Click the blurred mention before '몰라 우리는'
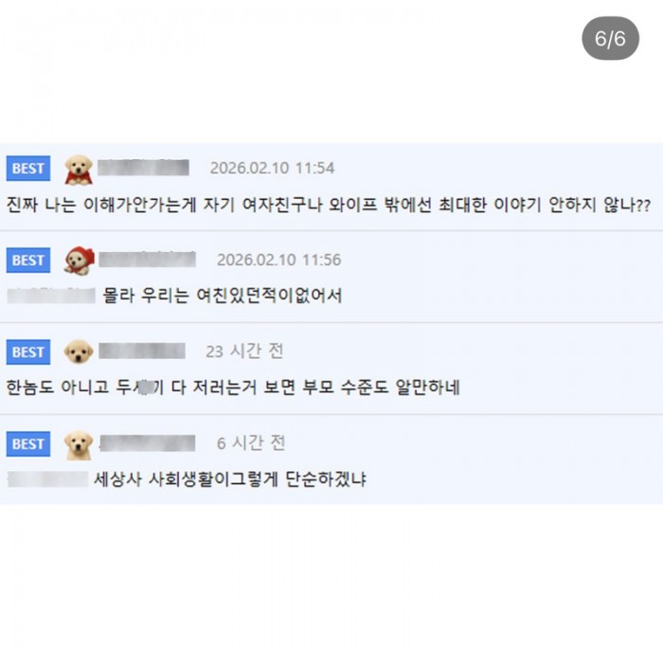Image resolution: width=663 pixels, height=650 pixels. (51, 296)
